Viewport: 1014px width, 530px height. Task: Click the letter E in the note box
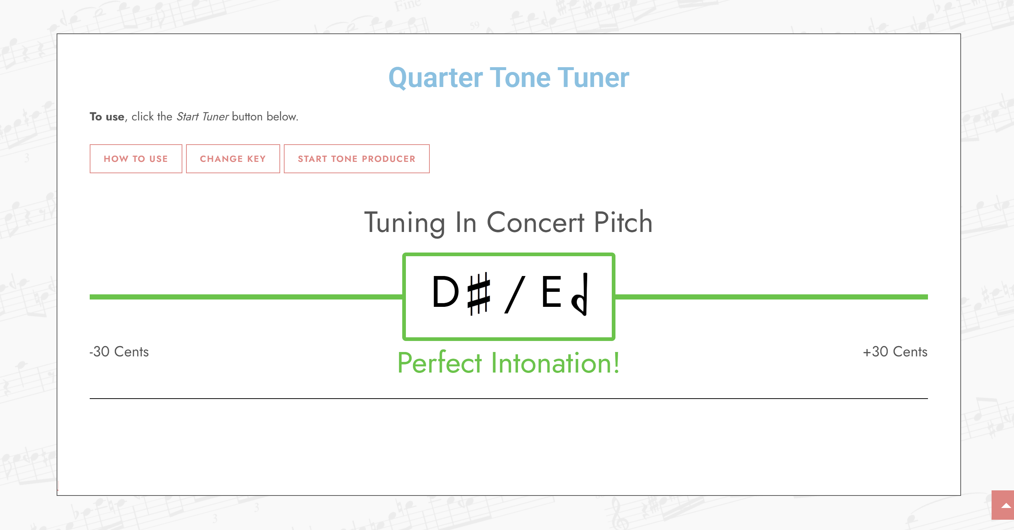(551, 292)
